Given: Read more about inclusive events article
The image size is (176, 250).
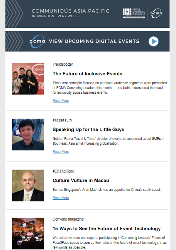Looking at the screenshot, I should [61, 101].
